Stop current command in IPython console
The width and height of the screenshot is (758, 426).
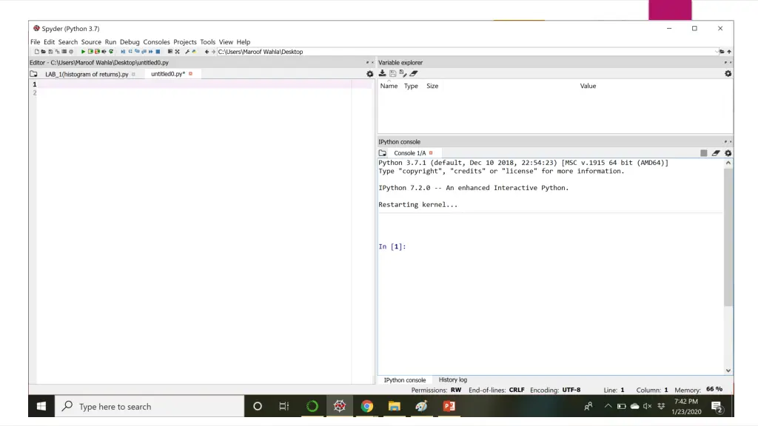704,153
